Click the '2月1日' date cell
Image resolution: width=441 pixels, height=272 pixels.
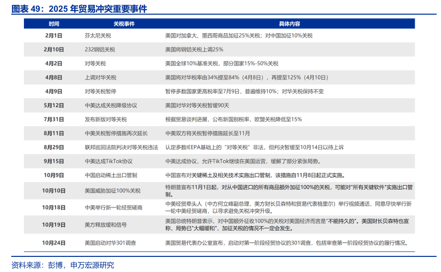[54, 36]
